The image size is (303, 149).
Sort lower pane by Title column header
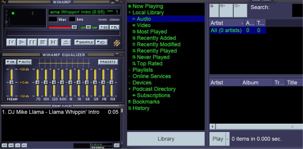[x=294, y=83]
